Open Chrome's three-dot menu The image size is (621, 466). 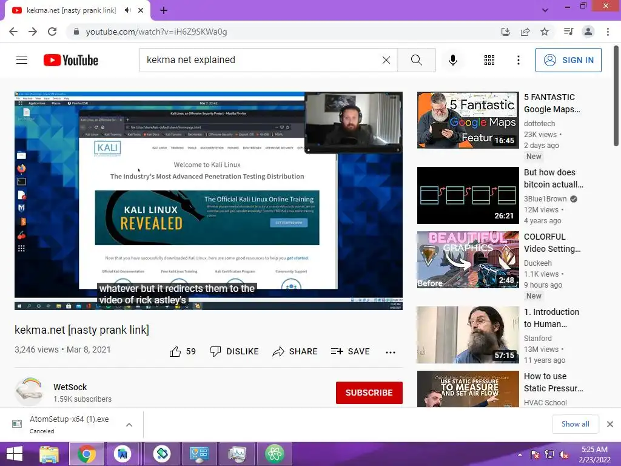608,32
